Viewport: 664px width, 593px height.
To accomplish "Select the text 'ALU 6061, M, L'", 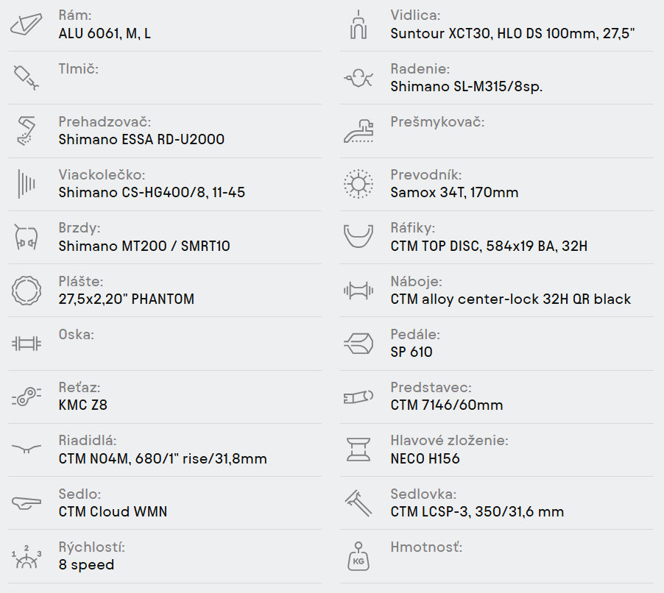I will 105,33.
